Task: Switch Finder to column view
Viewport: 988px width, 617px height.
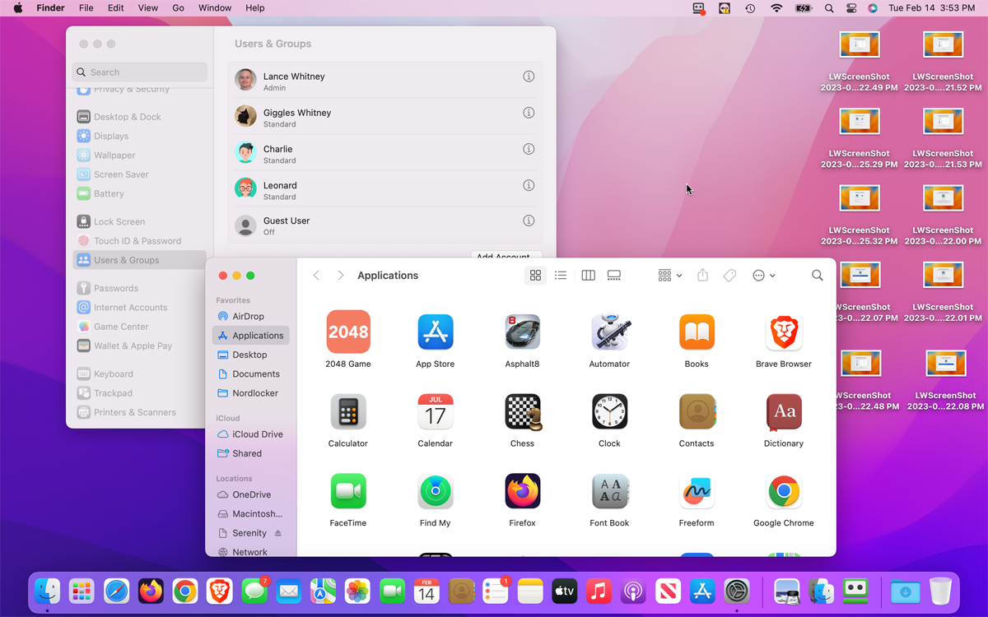Action: (588, 276)
